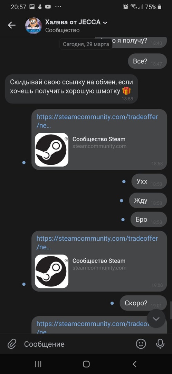Tap the Скоро? message bubble
The height and width of the screenshot is (374, 172).
coord(143,303)
